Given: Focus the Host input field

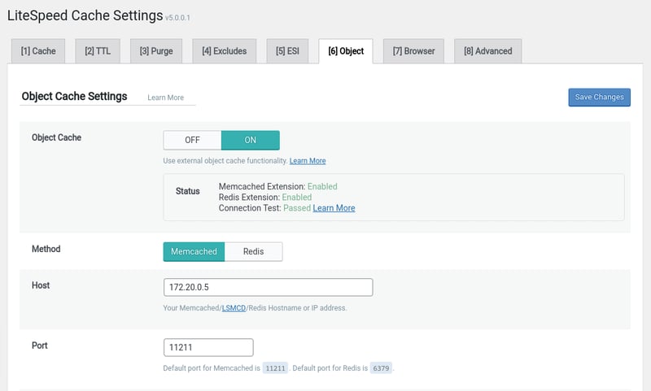Looking at the screenshot, I should pyautogui.click(x=268, y=288).
